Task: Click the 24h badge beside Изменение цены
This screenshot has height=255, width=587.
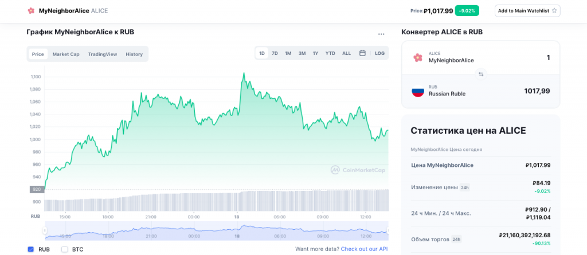Action: pos(465,188)
